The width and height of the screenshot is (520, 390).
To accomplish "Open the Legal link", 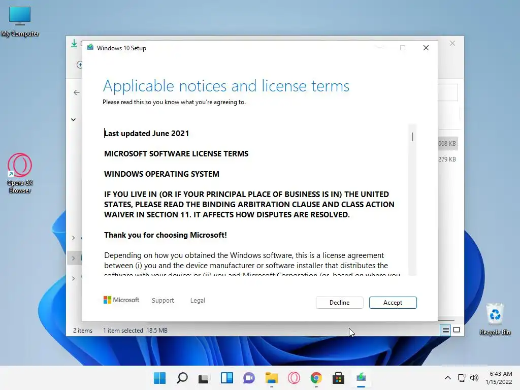I will point(198,300).
